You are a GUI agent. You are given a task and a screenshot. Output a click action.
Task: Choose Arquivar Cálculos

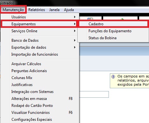tap(40, 64)
